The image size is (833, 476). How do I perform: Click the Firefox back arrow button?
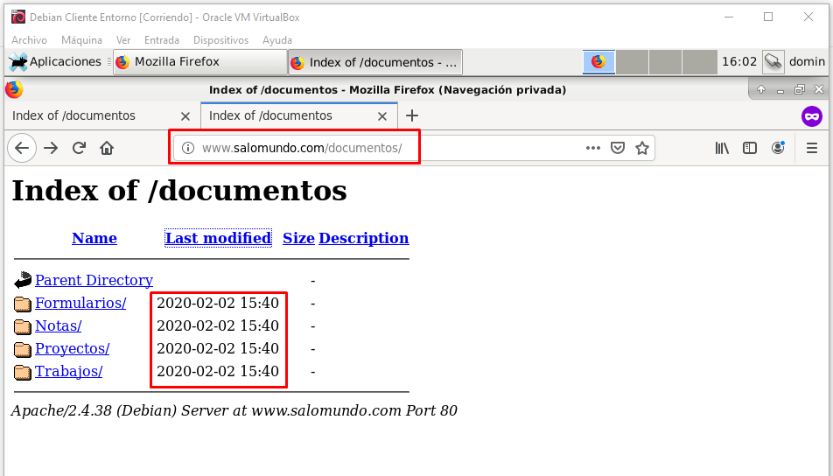point(22,148)
